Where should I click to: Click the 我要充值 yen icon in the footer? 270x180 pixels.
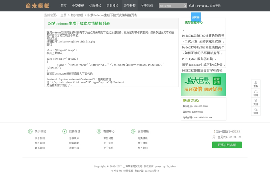point(64,131)
